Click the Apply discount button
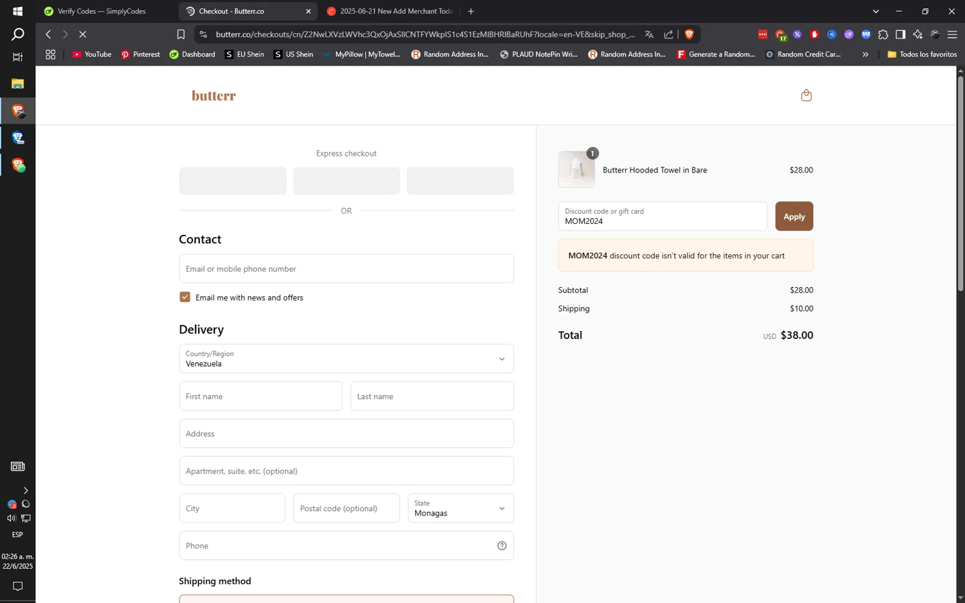The height and width of the screenshot is (603, 965). [x=794, y=216]
